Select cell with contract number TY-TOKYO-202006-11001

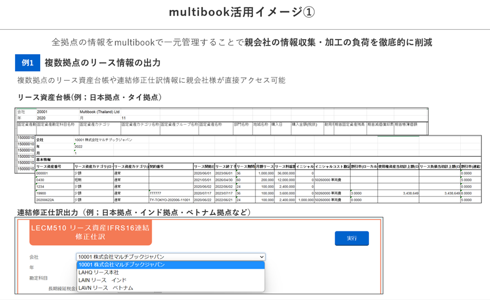171,200
